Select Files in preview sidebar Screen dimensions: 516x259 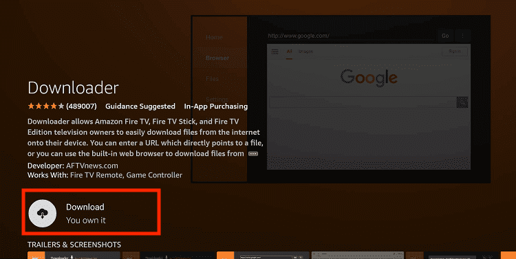[x=213, y=78]
